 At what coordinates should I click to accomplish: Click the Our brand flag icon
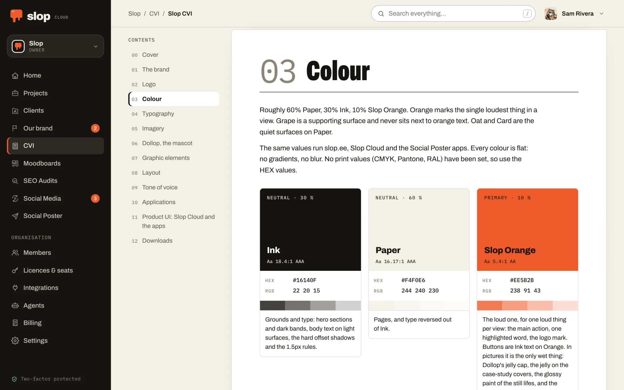tap(15, 128)
